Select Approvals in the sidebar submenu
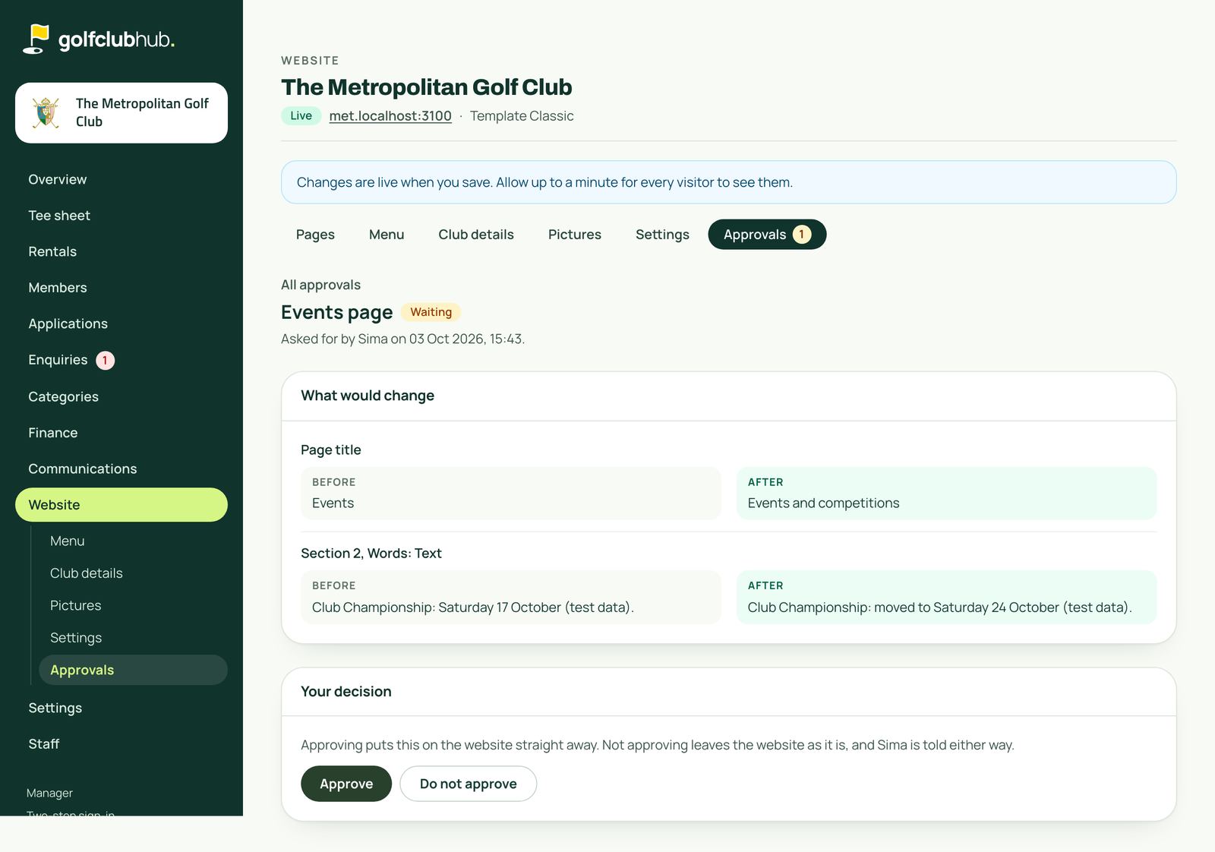 133,670
